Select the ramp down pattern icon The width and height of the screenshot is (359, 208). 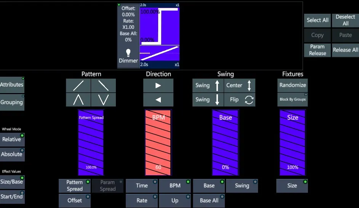point(104,85)
